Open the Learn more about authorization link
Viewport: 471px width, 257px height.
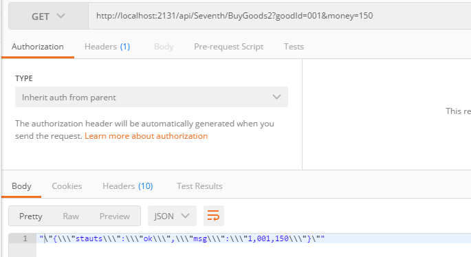pos(146,136)
